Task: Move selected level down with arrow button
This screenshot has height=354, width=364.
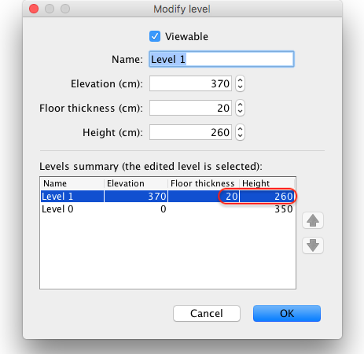Action: 313,245
